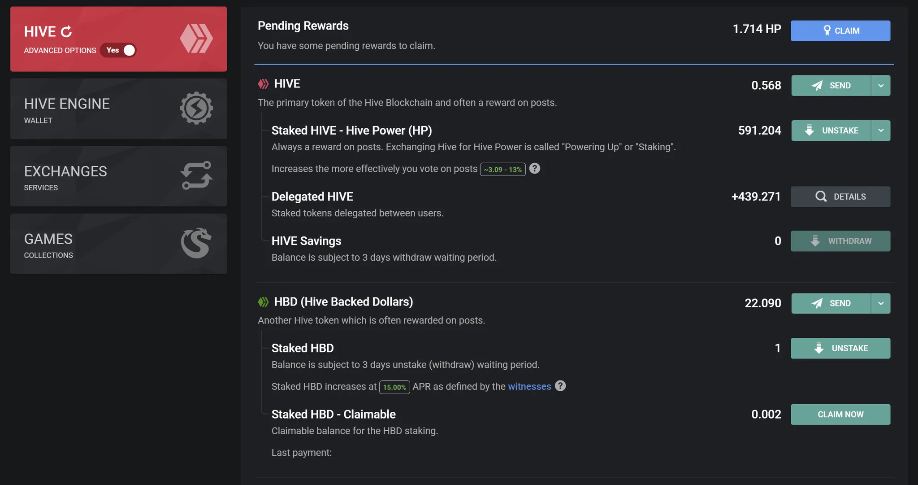This screenshot has height=485, width=918.
Task: Click the Staked HIVE - Hive Power (HP) heading
Action: (352, 131)
